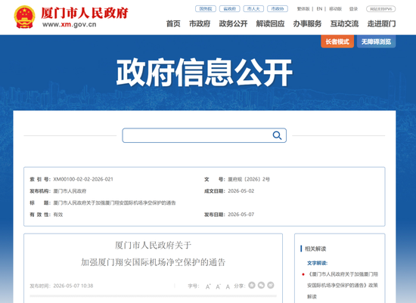Screen dimensions: 416x303
Task: Click the 登录 login link
Action: (353, 9)
